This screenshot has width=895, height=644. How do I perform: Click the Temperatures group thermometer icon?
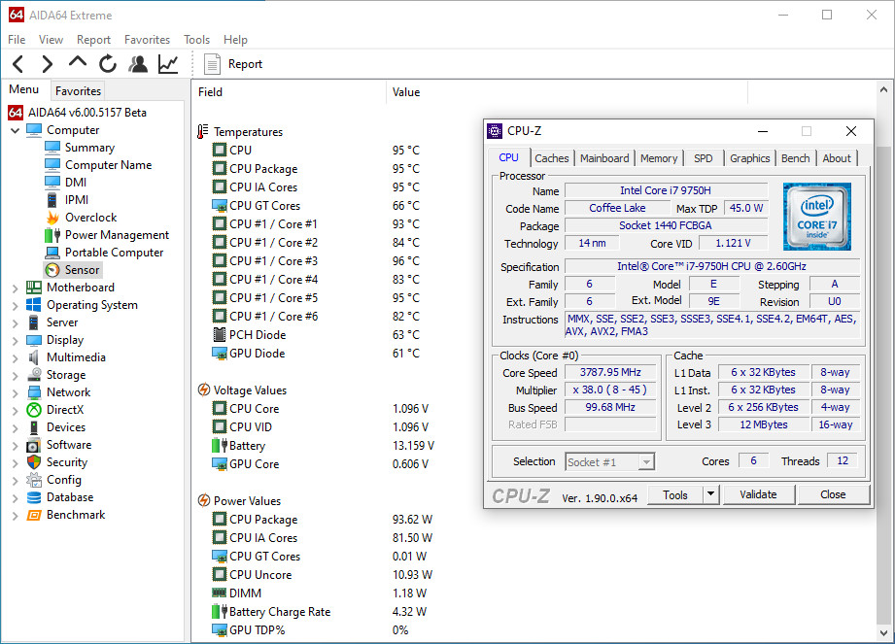pos(203,132)
